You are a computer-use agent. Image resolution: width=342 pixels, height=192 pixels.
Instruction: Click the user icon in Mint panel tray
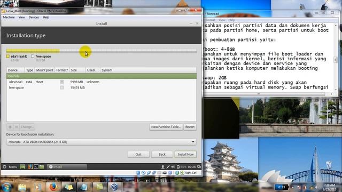click(x=162, y=167)
